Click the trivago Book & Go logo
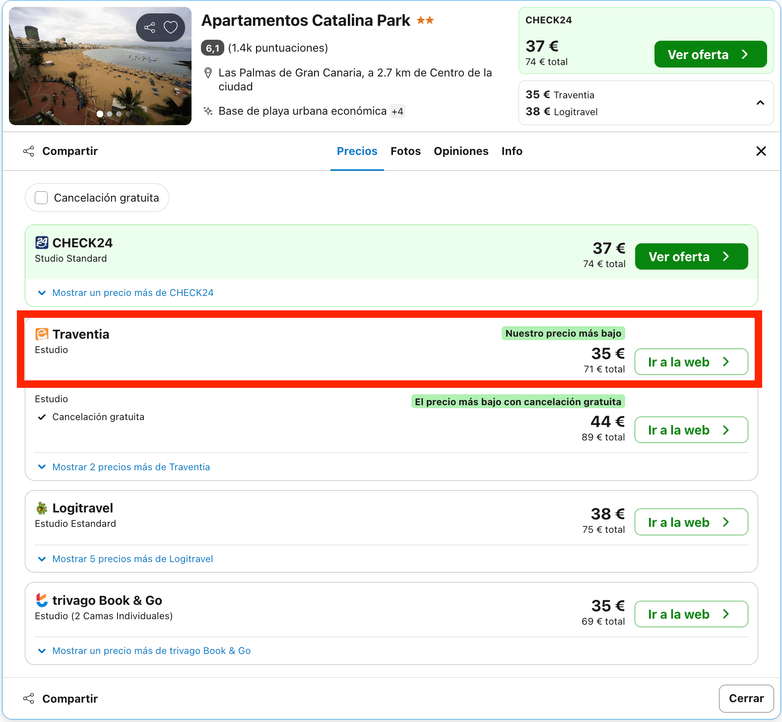Viewport: 782px width, 722px height. coord(42,600)
